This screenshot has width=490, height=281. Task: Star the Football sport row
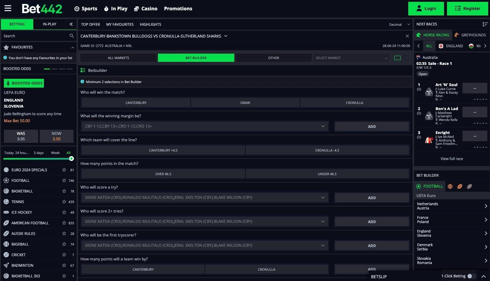click(64, 181)
